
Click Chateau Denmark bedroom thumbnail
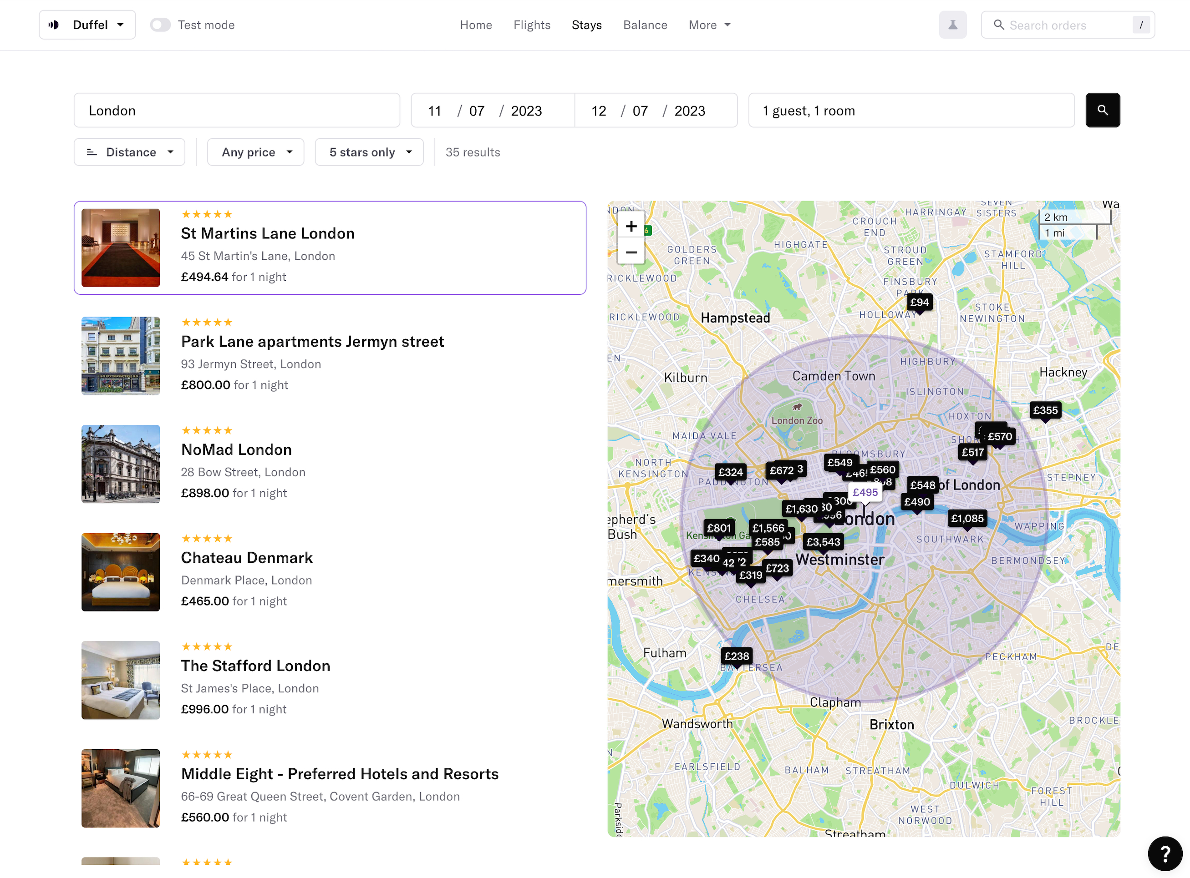coord(121,572)
